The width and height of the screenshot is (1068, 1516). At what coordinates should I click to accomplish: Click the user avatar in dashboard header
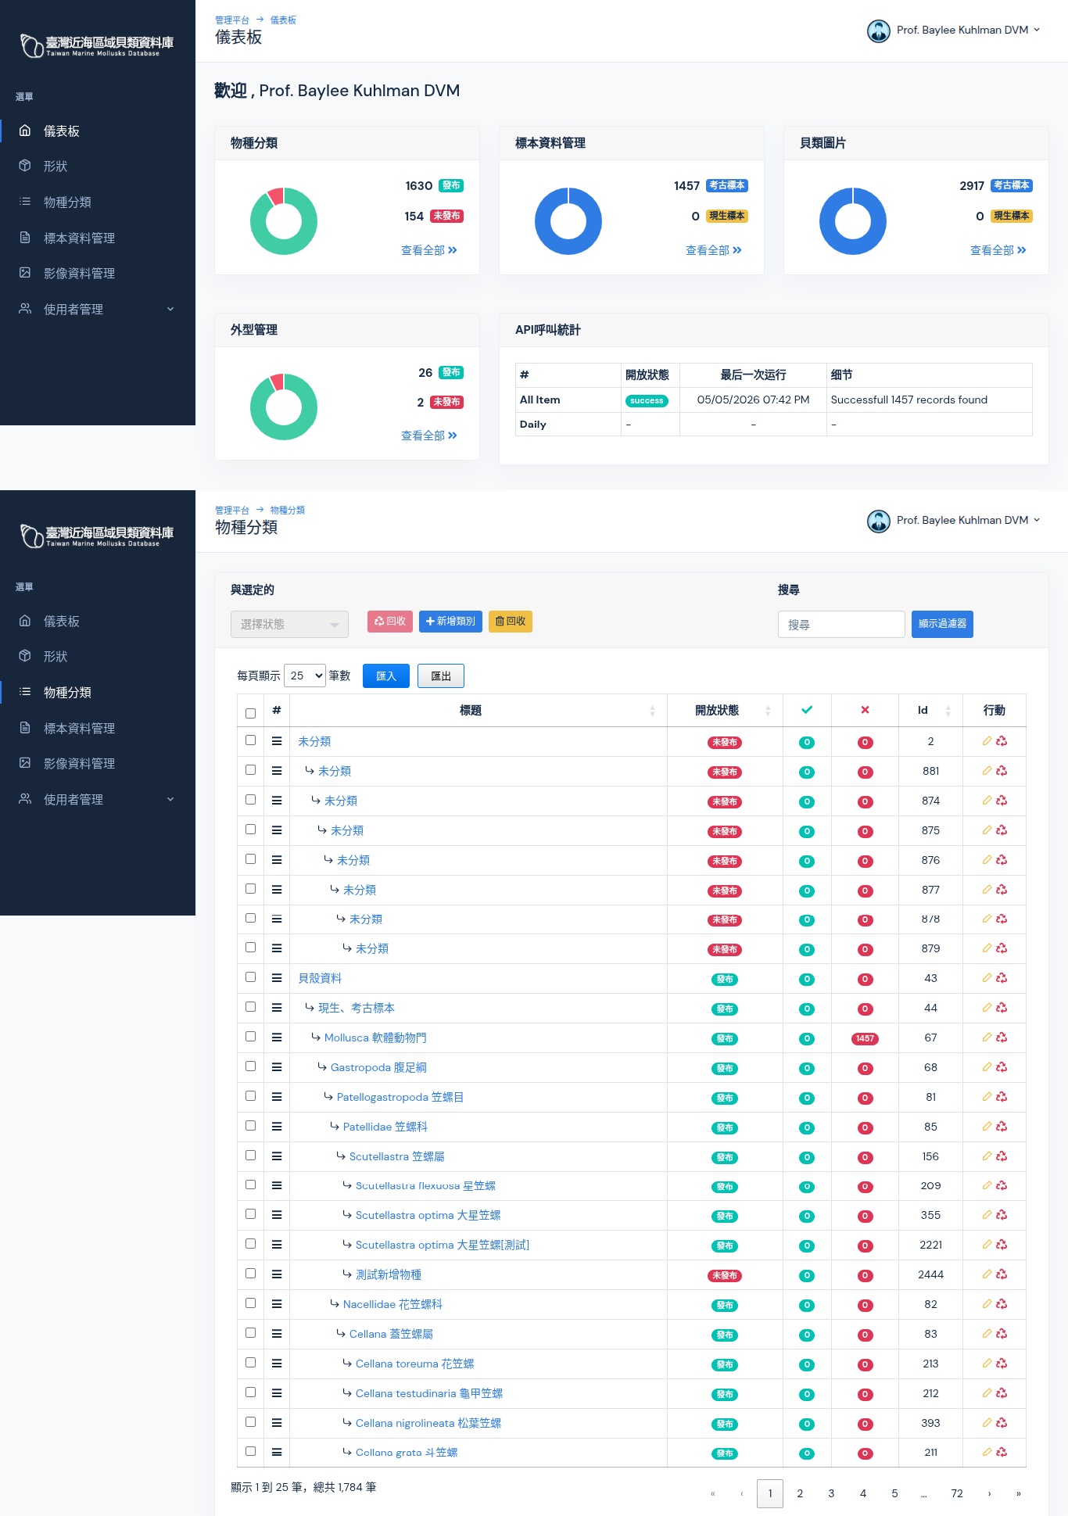tap(879, 30)
